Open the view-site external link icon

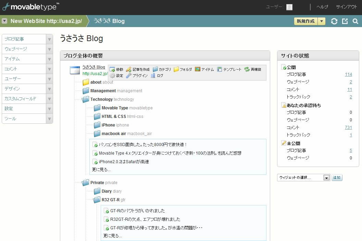pos(345,21)
